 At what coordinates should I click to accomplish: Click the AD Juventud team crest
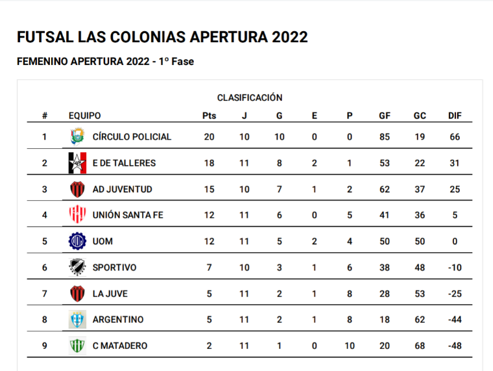click(77, 189)
